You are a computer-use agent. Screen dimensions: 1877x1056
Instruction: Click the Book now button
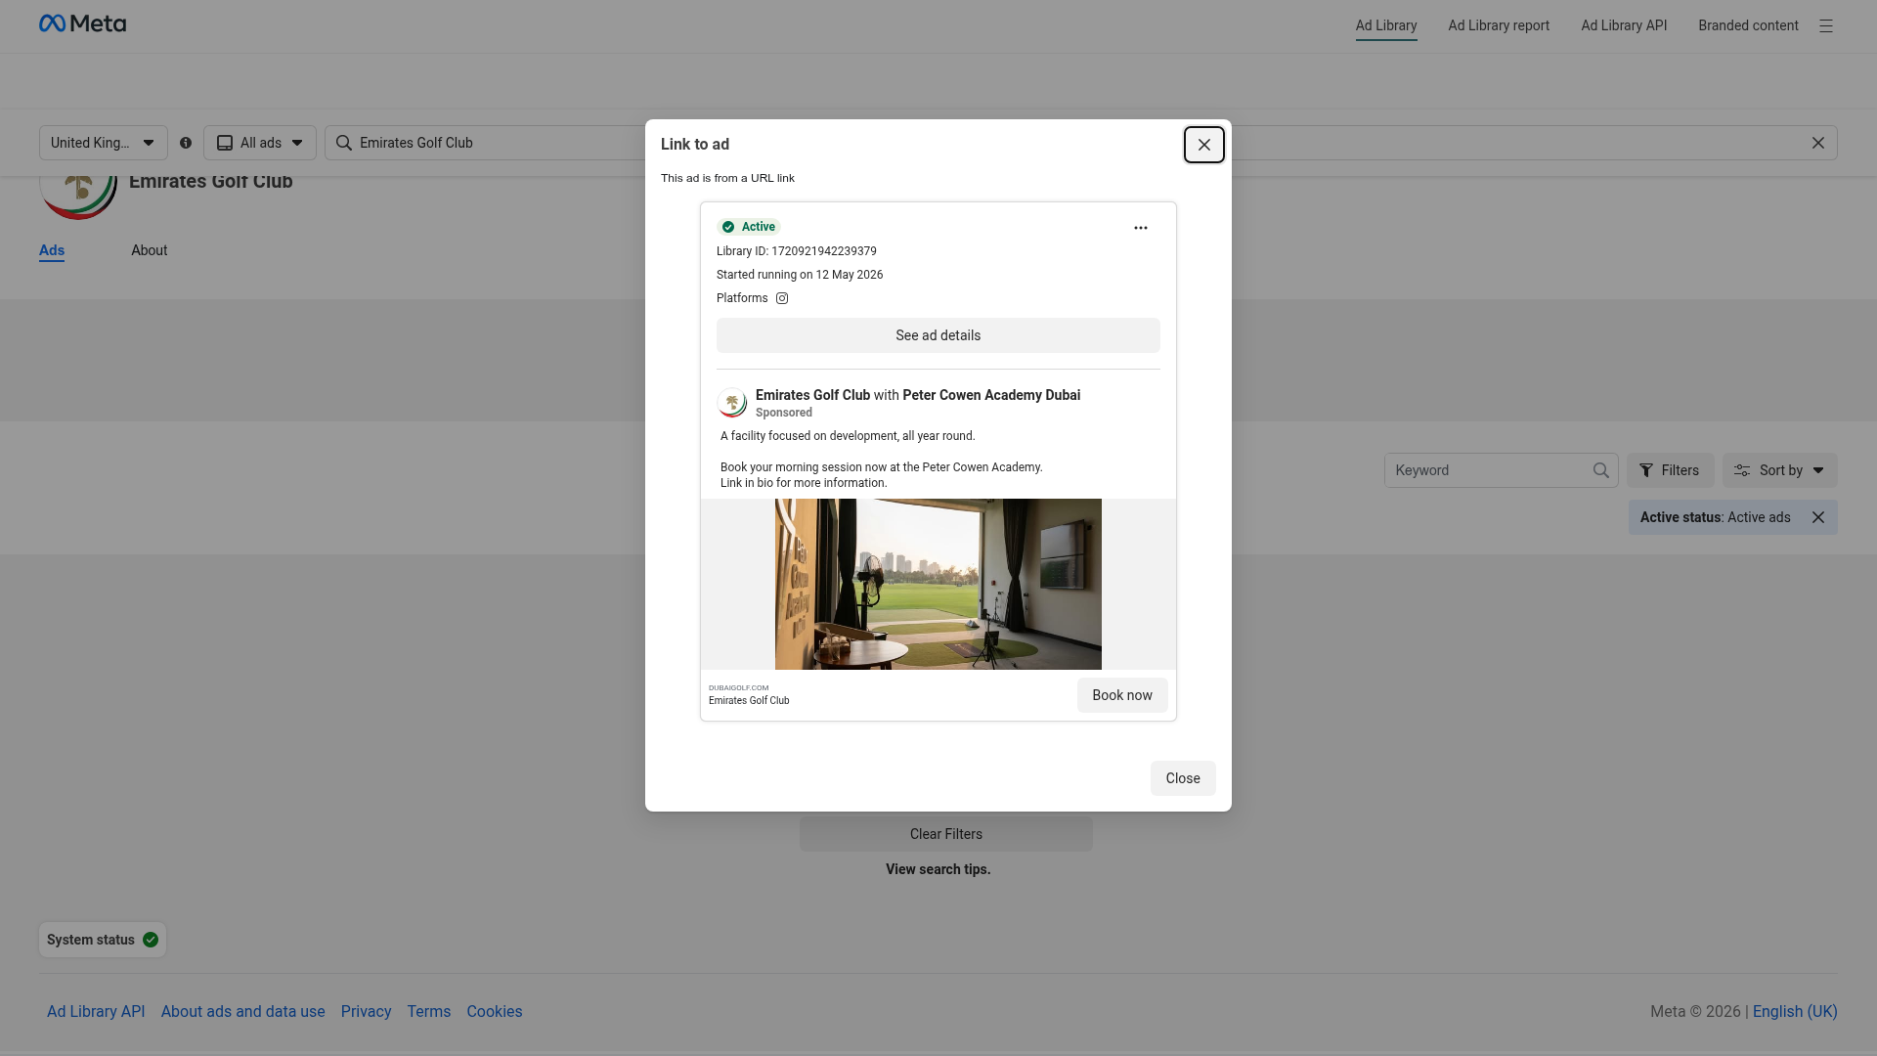click(1122, 695)
